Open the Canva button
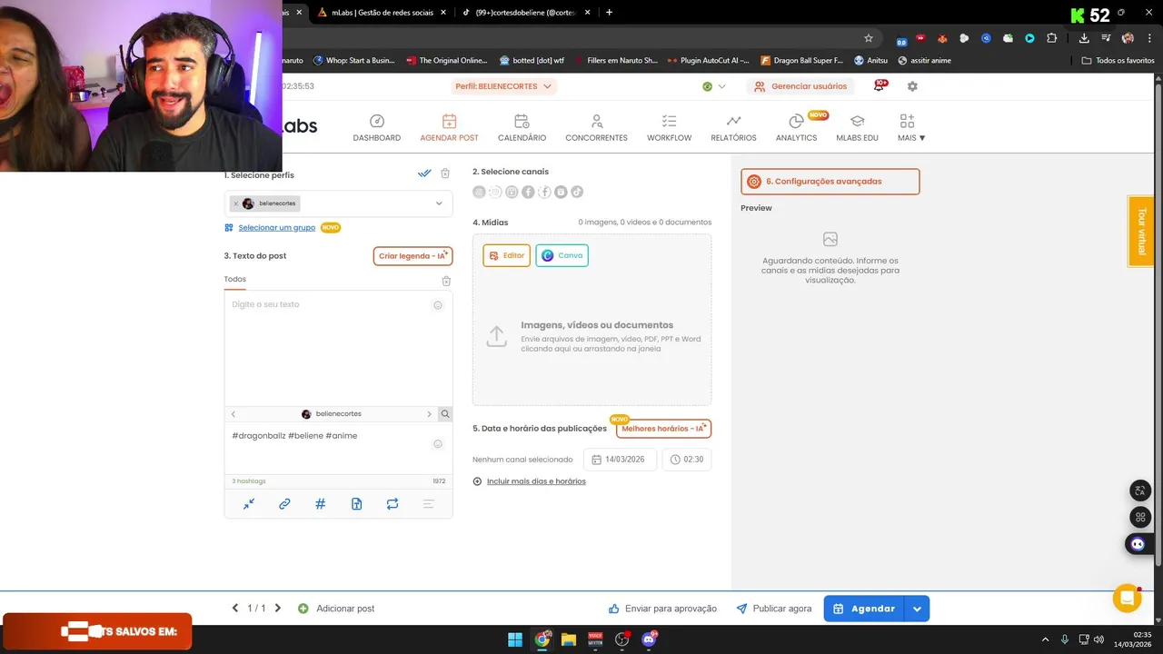This screenshot has width=1163, height=654. (x=562, y=255)
